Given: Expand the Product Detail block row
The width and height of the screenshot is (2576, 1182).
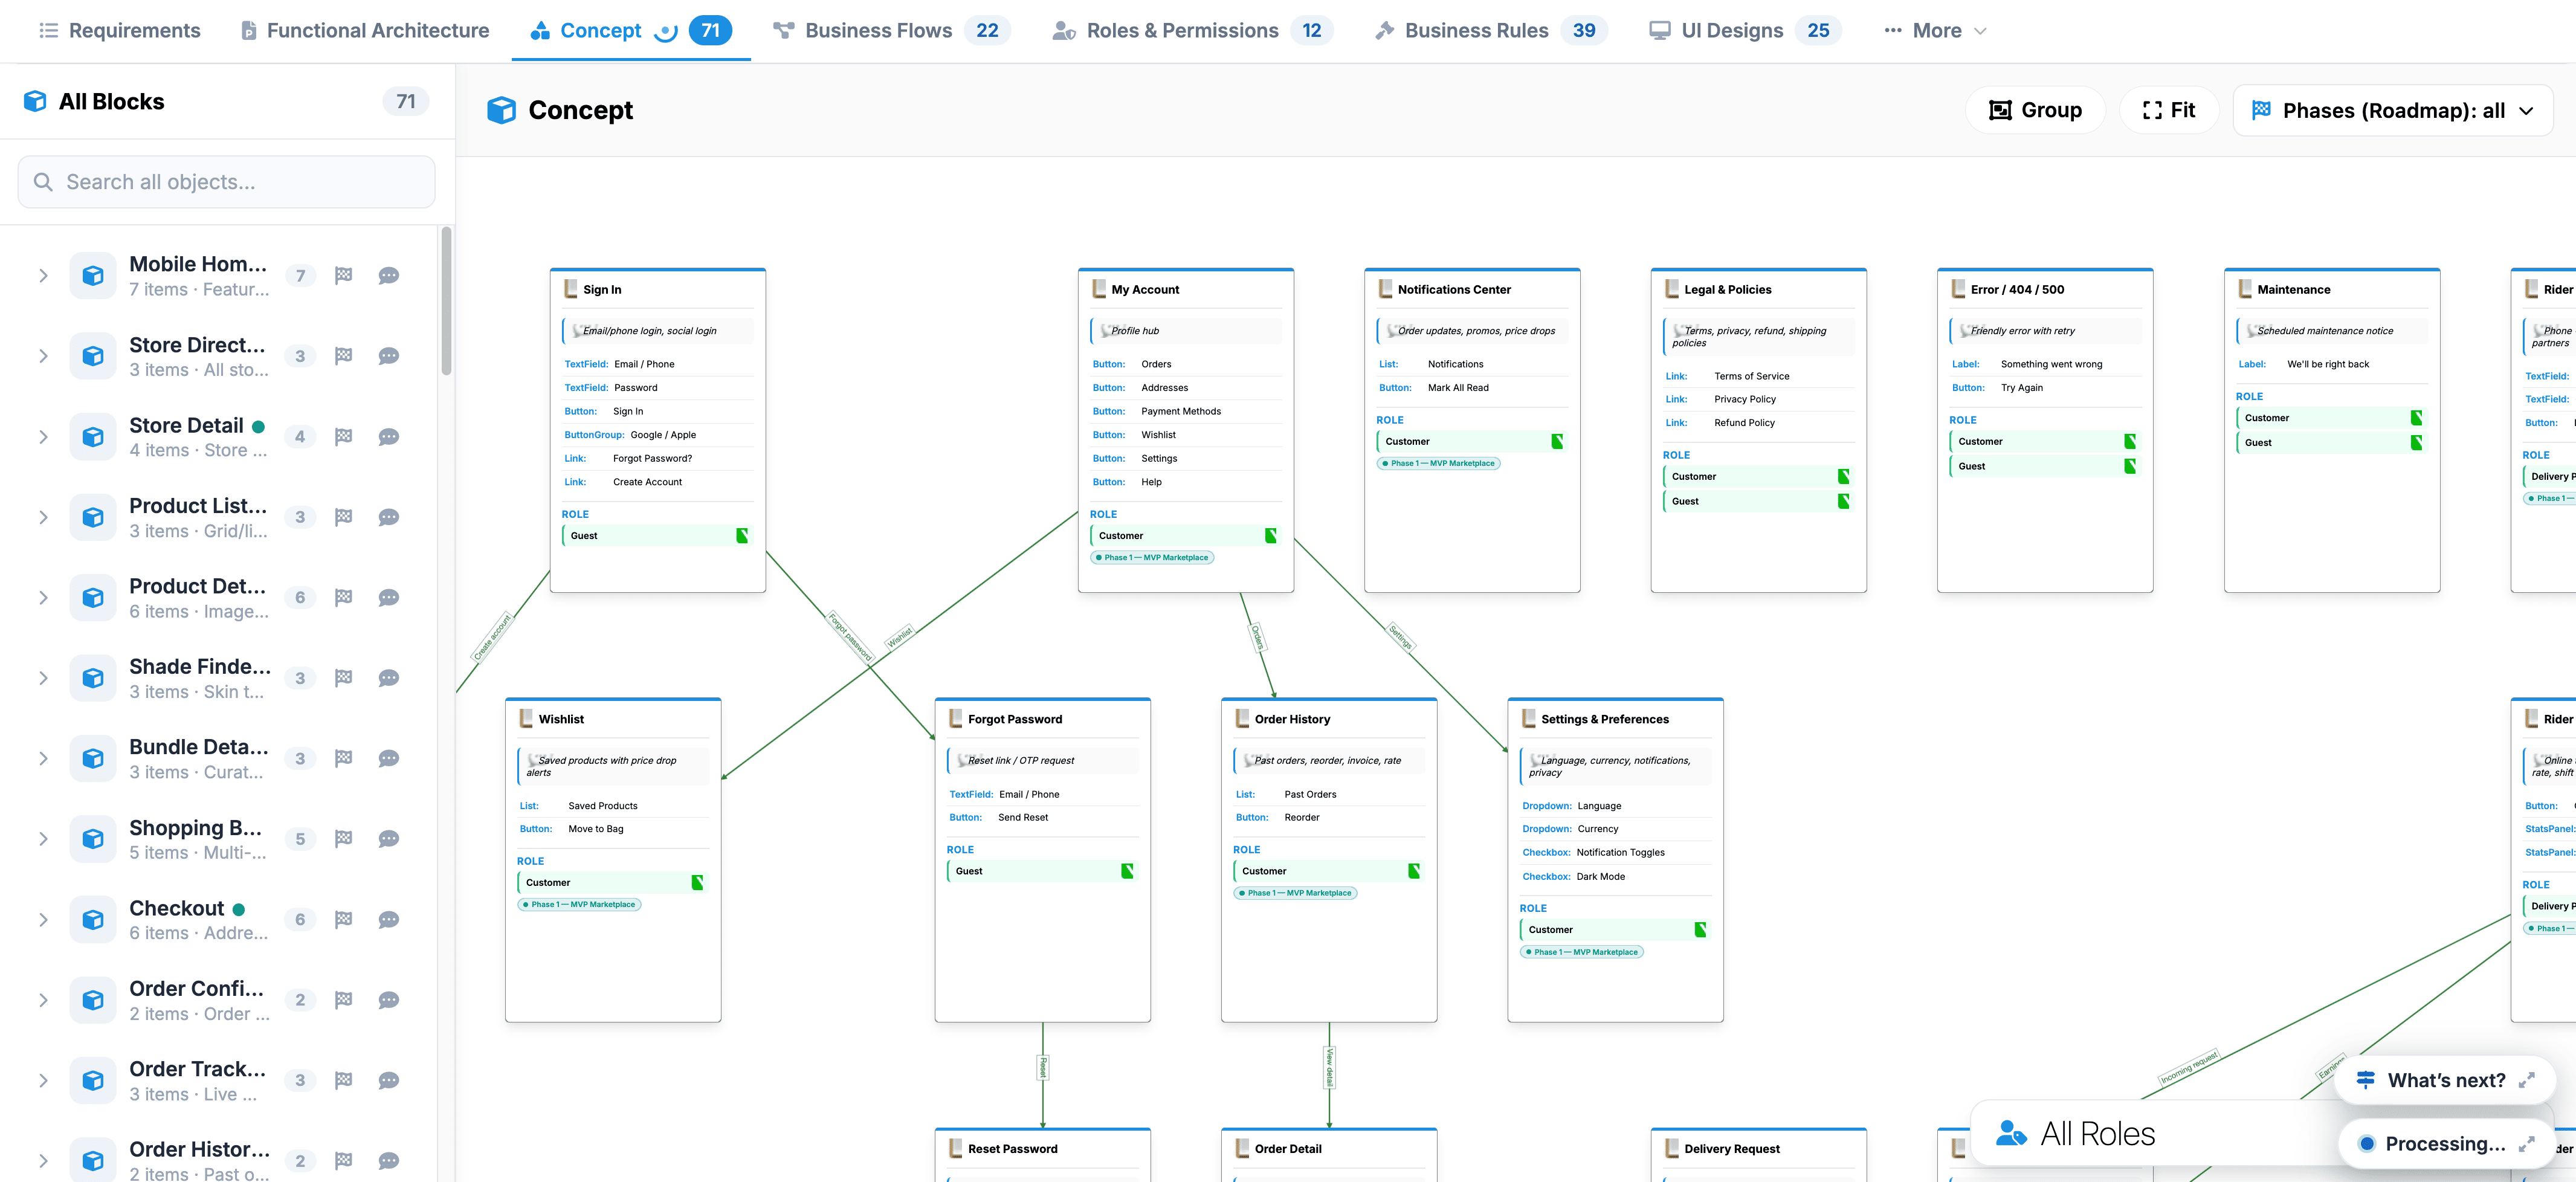Looking at the screenshot, I should [x=43, y=598].
